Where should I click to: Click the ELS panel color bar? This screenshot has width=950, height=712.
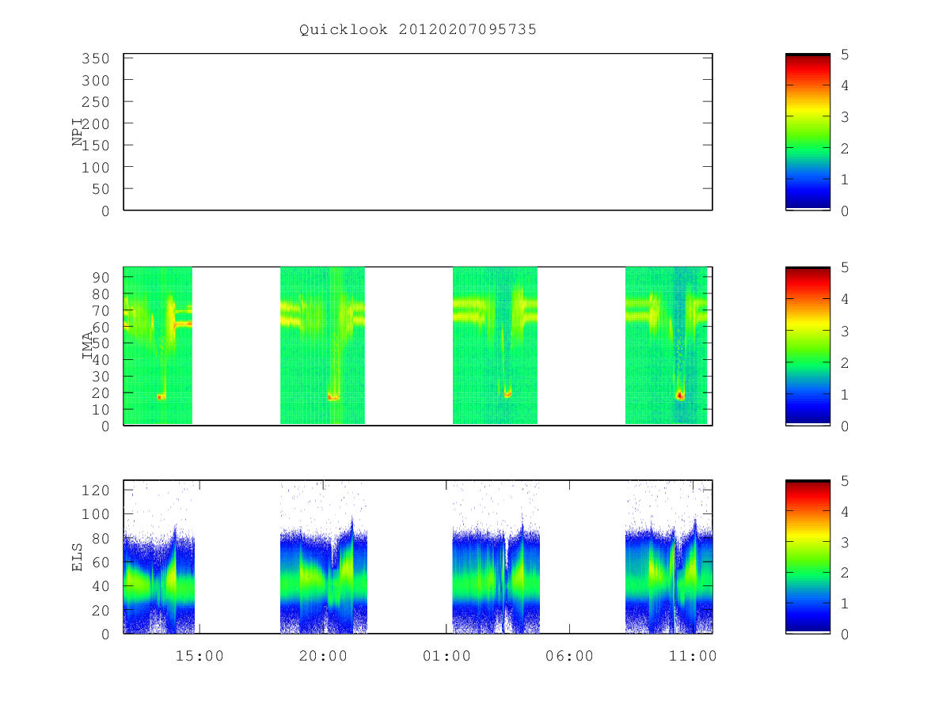point(807,557)
